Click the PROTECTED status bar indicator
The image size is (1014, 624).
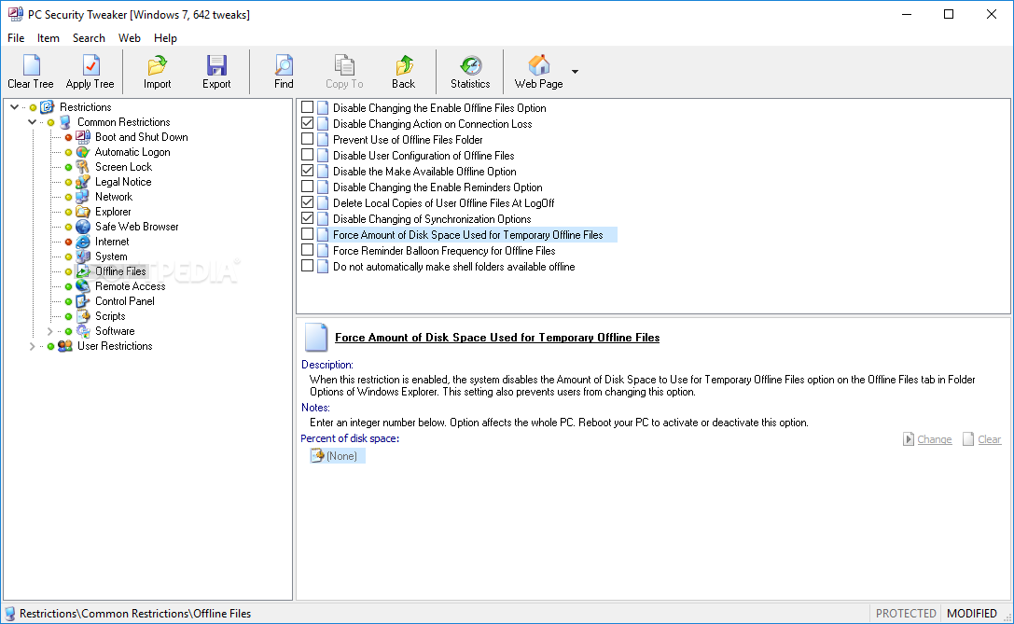coord(906,614)
